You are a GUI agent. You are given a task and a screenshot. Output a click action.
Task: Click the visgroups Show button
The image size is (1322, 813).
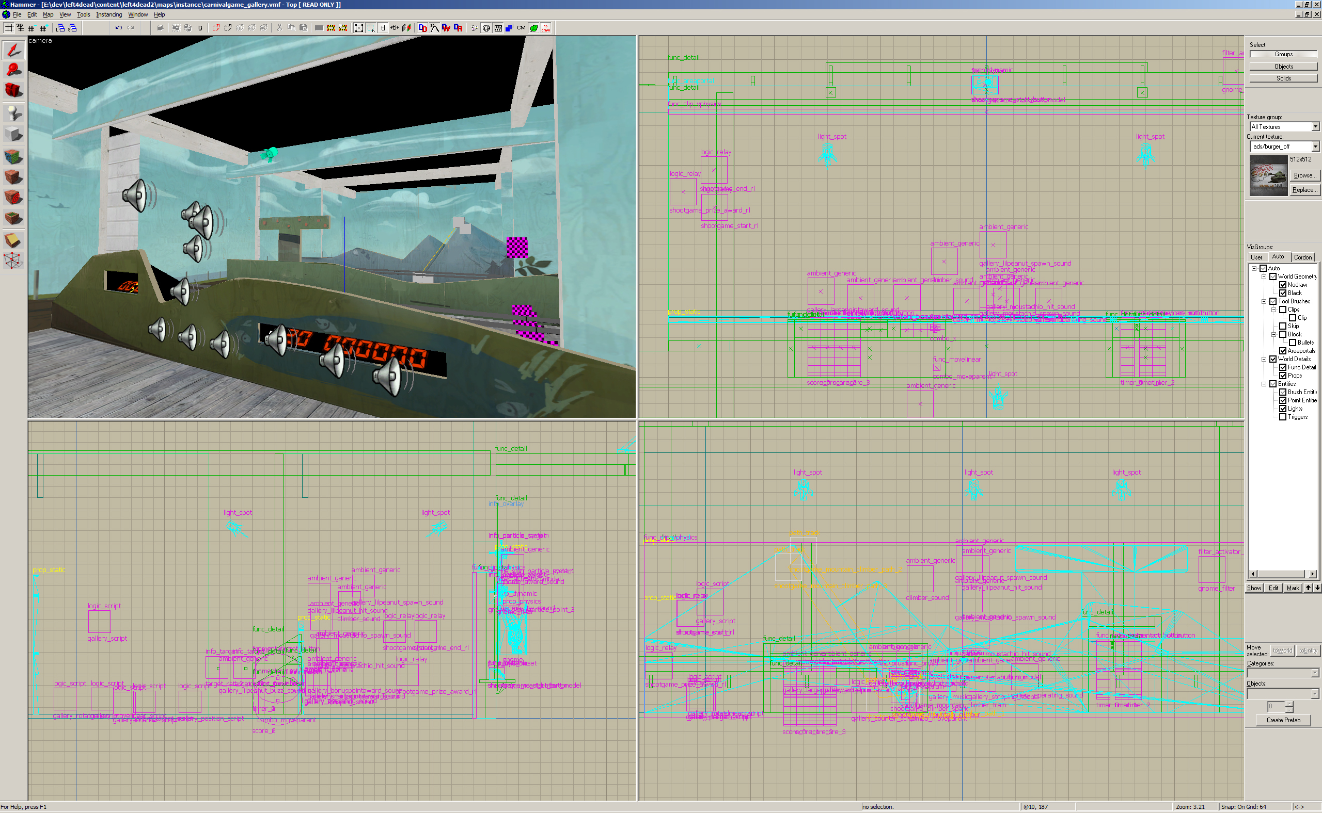click(1254, 588)
